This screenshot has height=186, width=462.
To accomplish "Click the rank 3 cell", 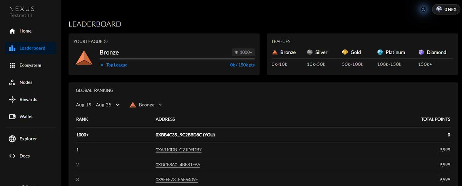I will [x=77, y=179].
